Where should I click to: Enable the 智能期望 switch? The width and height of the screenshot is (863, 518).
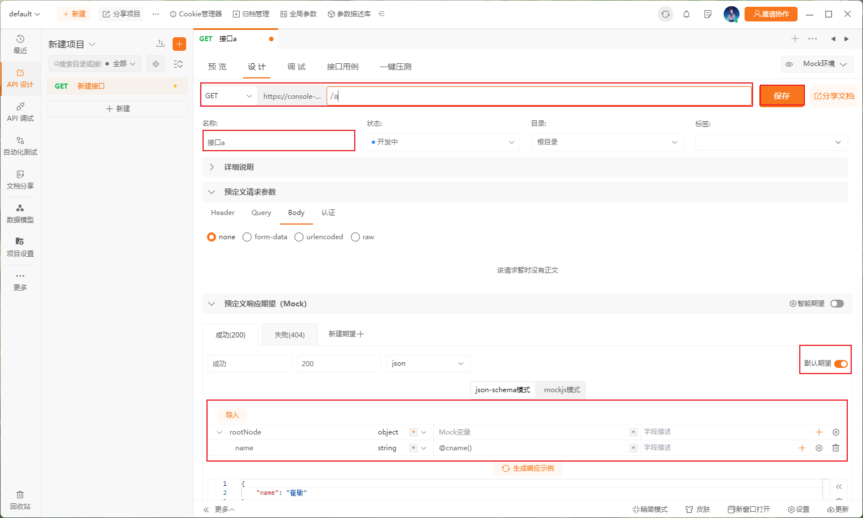click(x=837, y=304)
